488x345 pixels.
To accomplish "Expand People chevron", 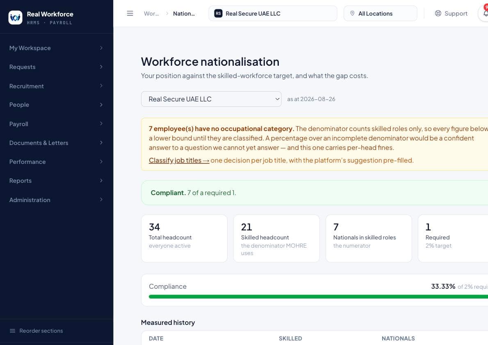I will (101, 105).
